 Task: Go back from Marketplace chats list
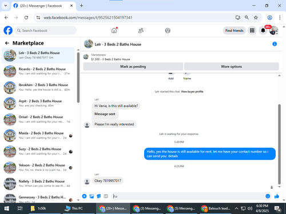7,43
